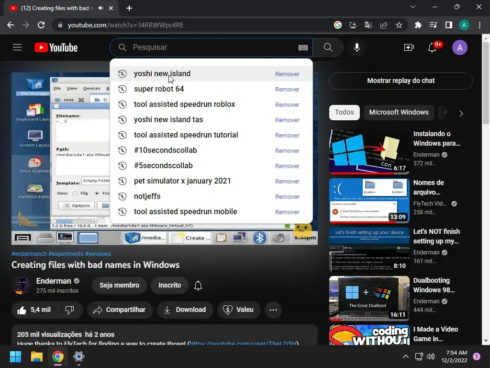Image resolution: width=490 pixels, height=368 pixels.
Task: Open Chrome side panel icon
Action: (x=449, y=25)
